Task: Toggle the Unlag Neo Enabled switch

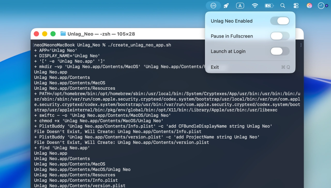Action: pos(280,21)
